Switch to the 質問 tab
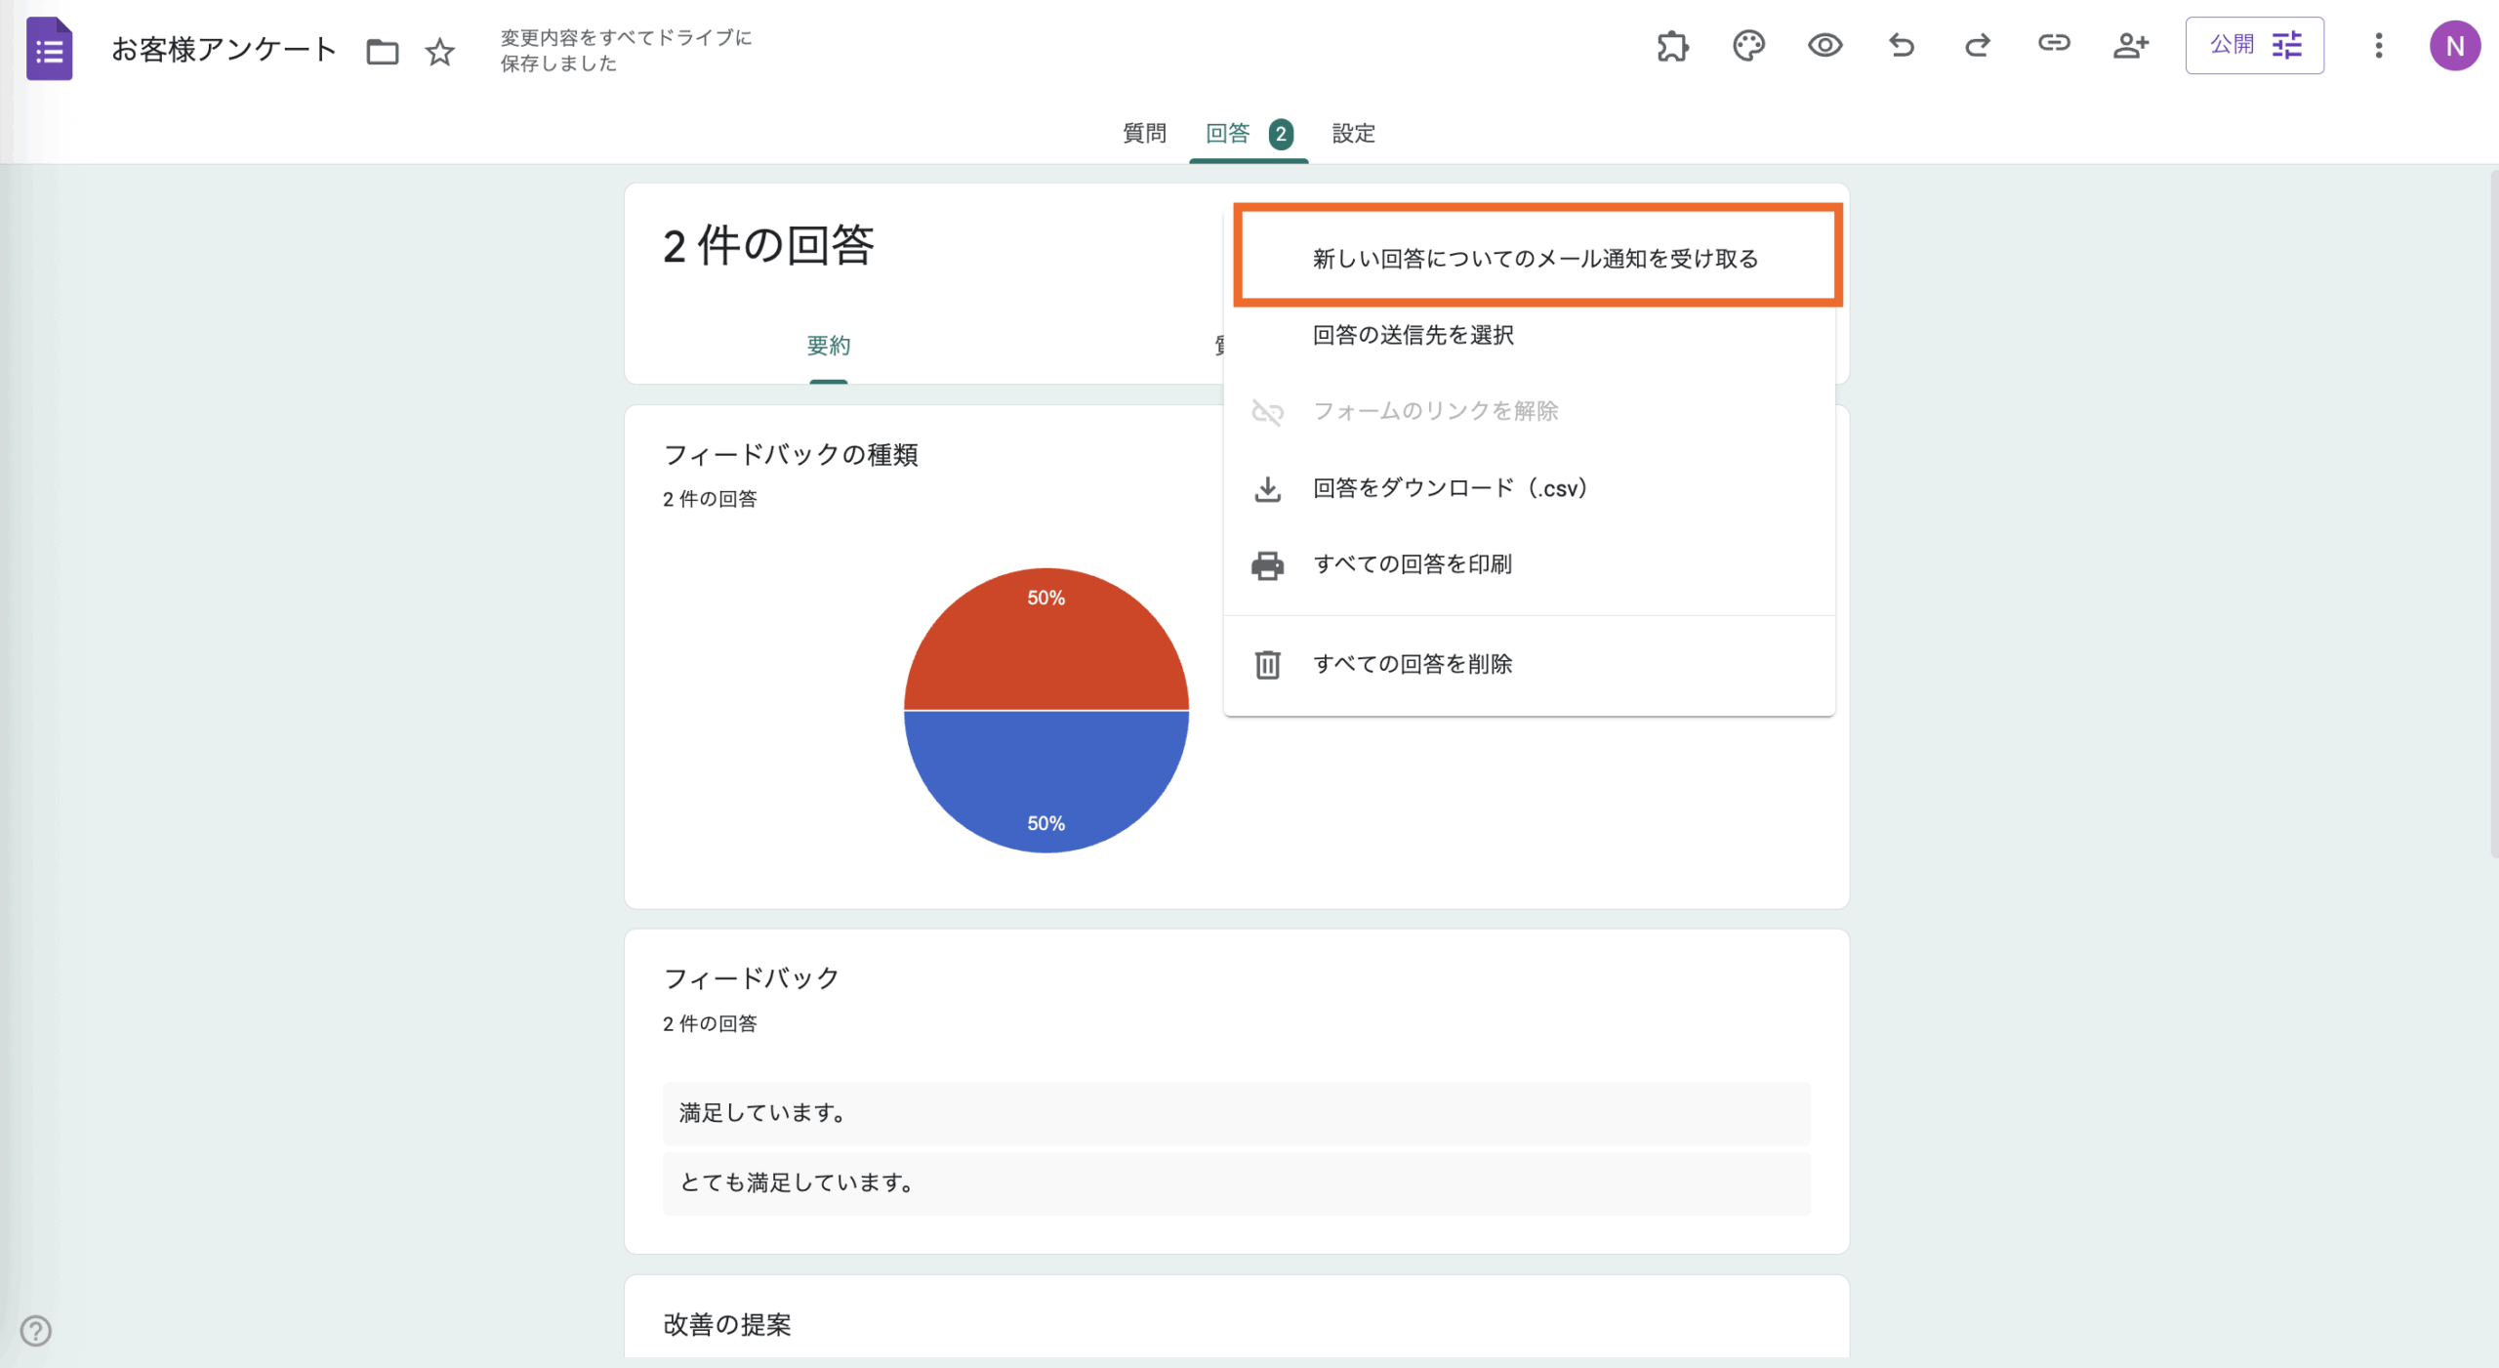Image resolution: width=2499 pixels, height=1368 pixels. (x=1144, y=134)
